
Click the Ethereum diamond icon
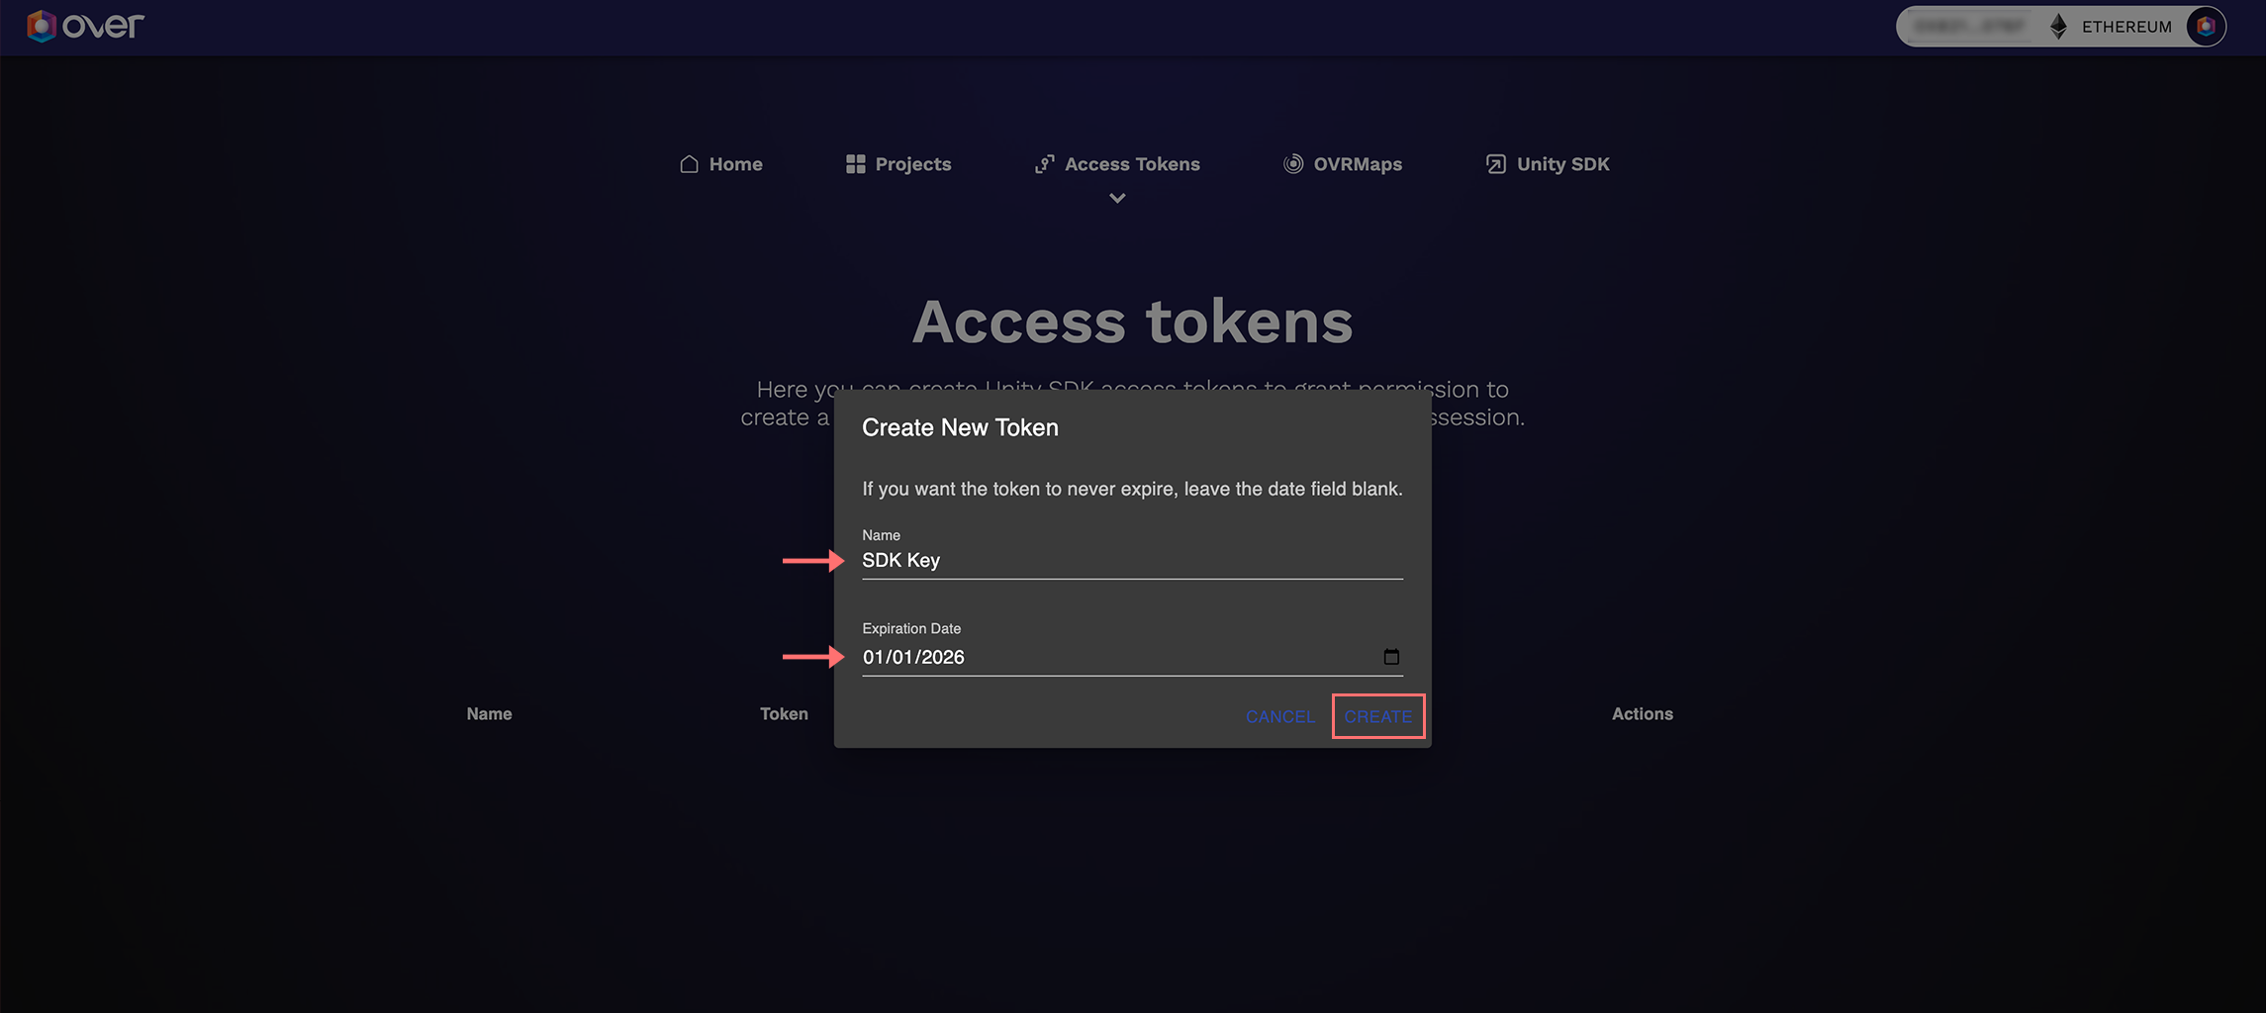point(2058,27)
